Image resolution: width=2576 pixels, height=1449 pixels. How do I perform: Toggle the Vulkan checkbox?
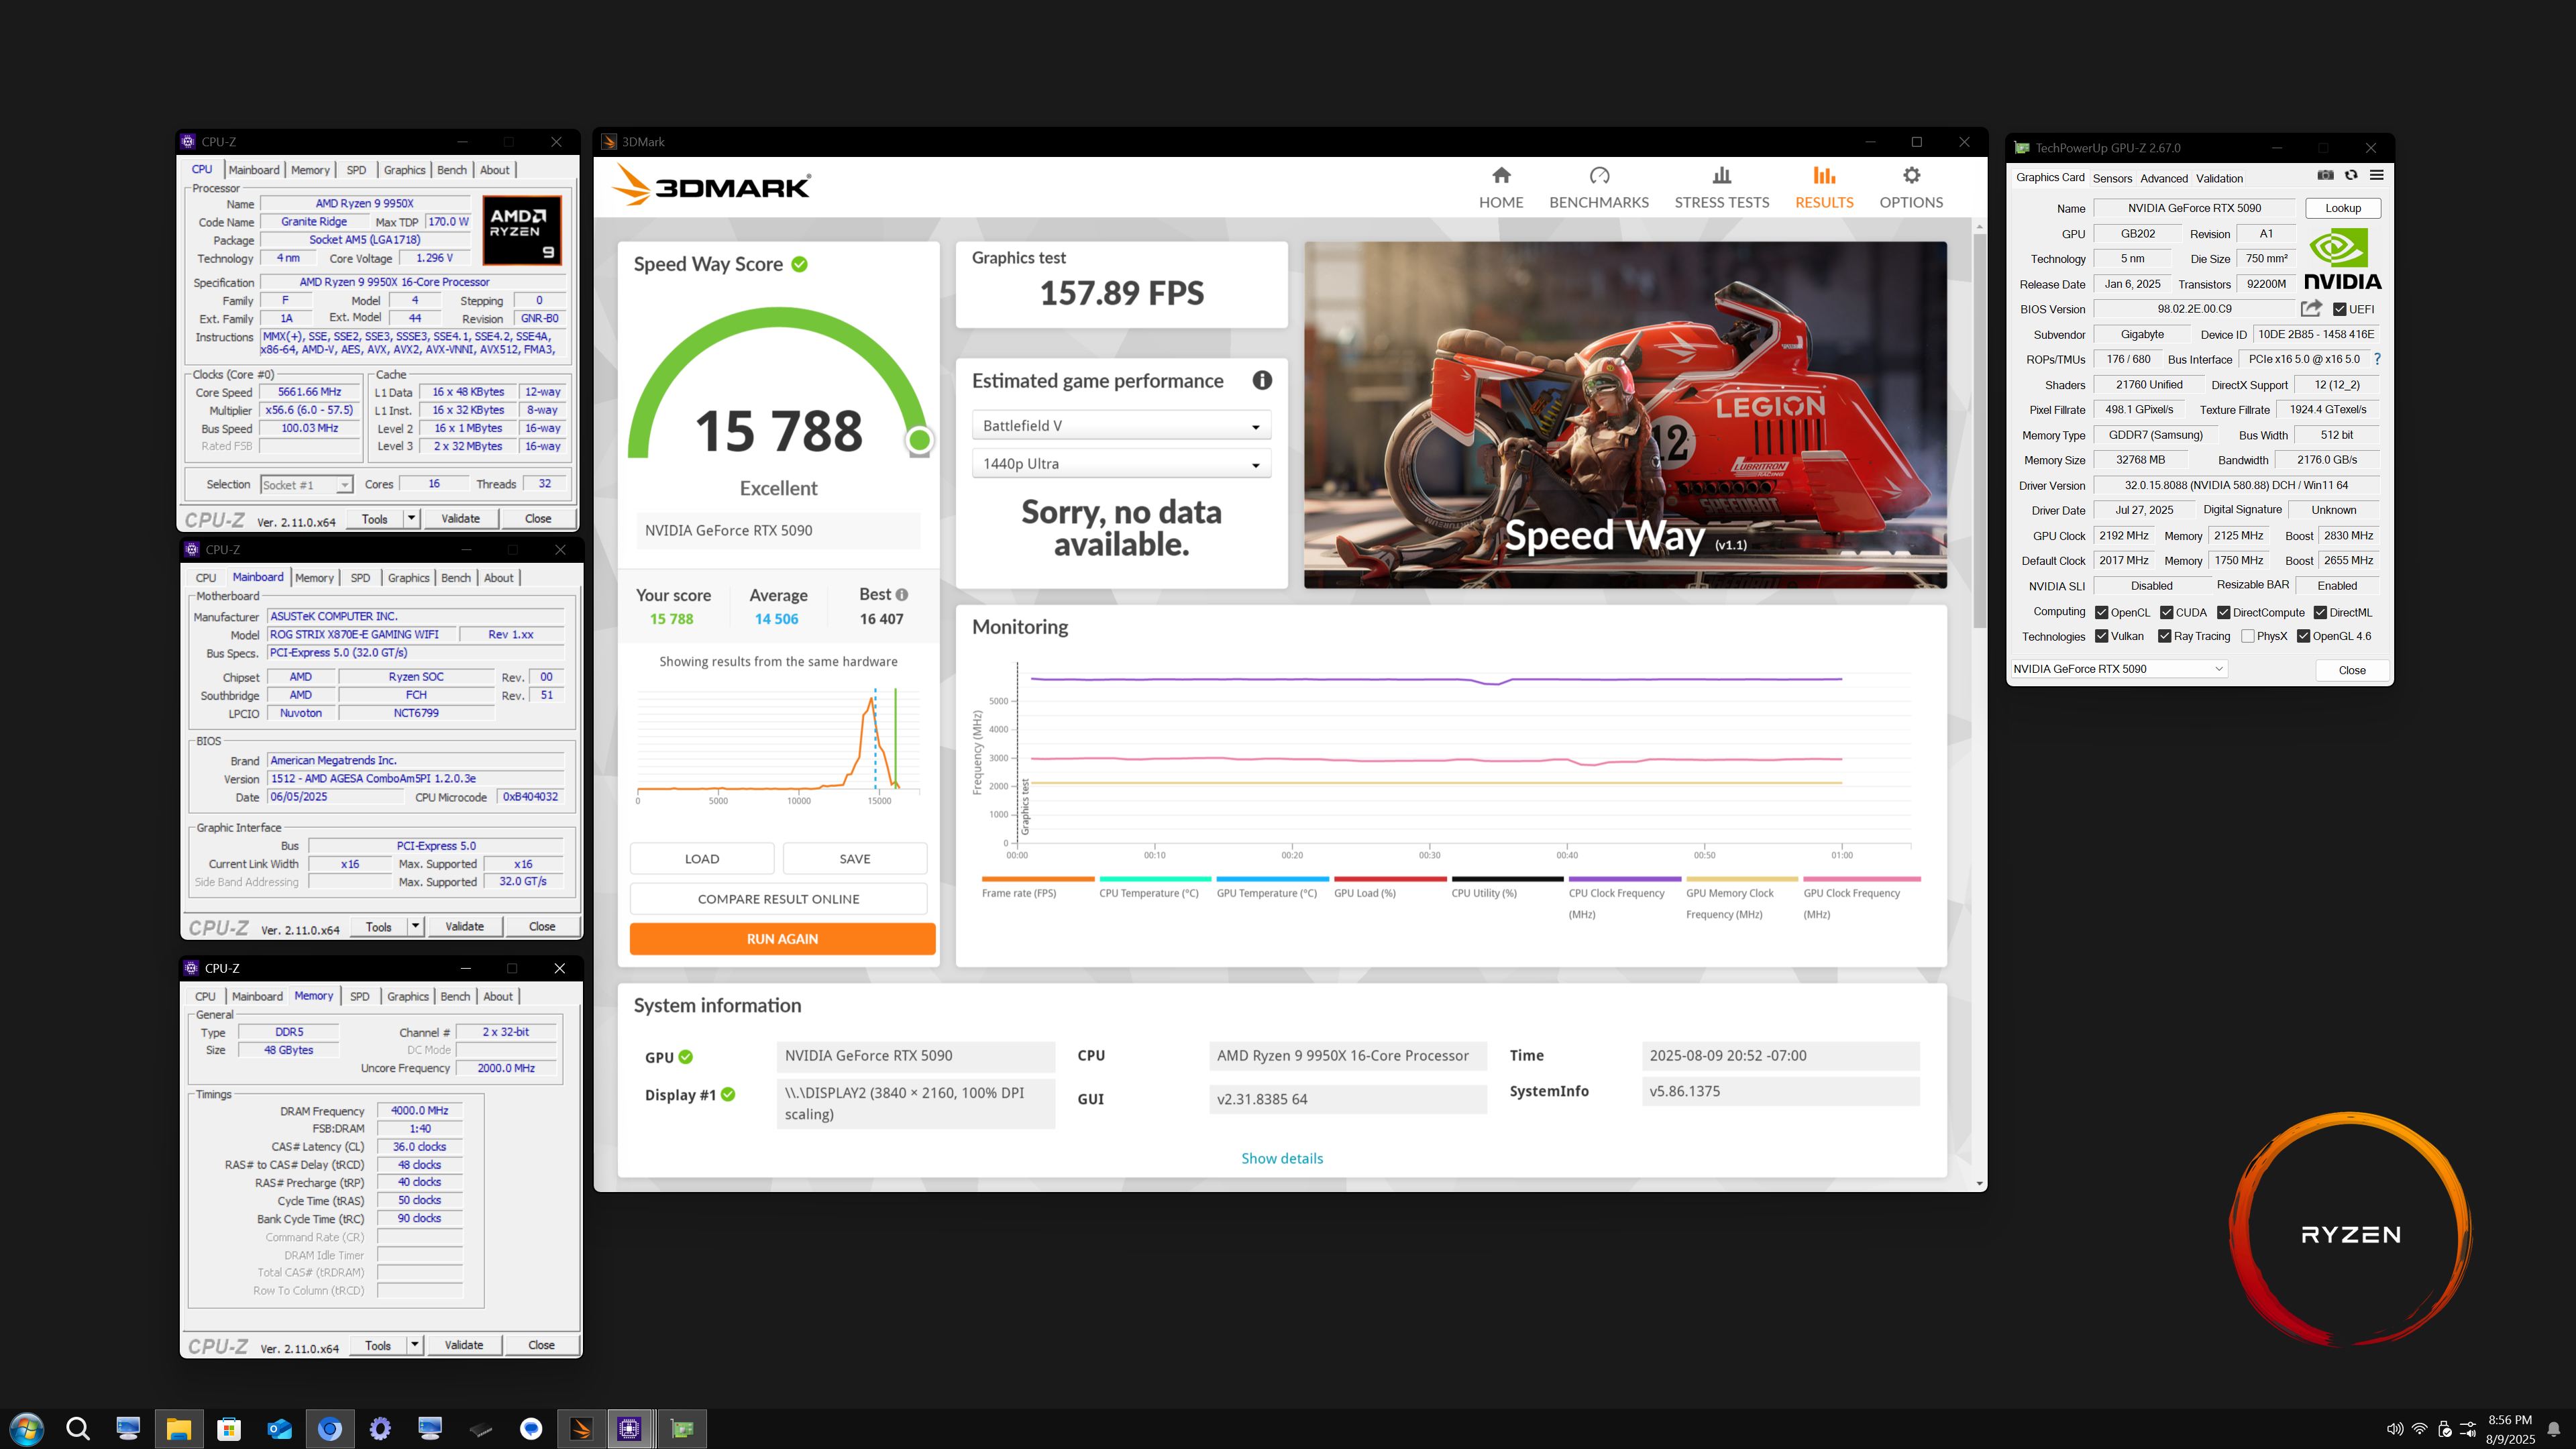(2102, 636)
